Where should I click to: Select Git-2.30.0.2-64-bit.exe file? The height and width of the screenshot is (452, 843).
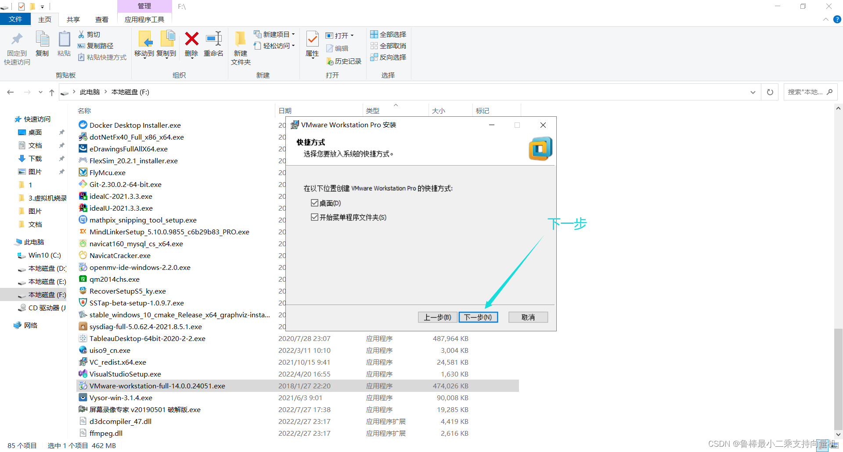tap(126, 184)
